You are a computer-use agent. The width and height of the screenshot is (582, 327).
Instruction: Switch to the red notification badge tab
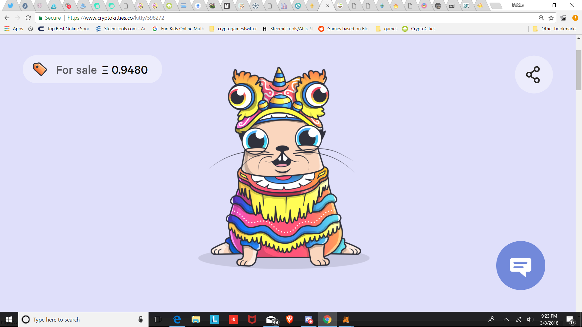pyautogui.click(x=68, y=5)
